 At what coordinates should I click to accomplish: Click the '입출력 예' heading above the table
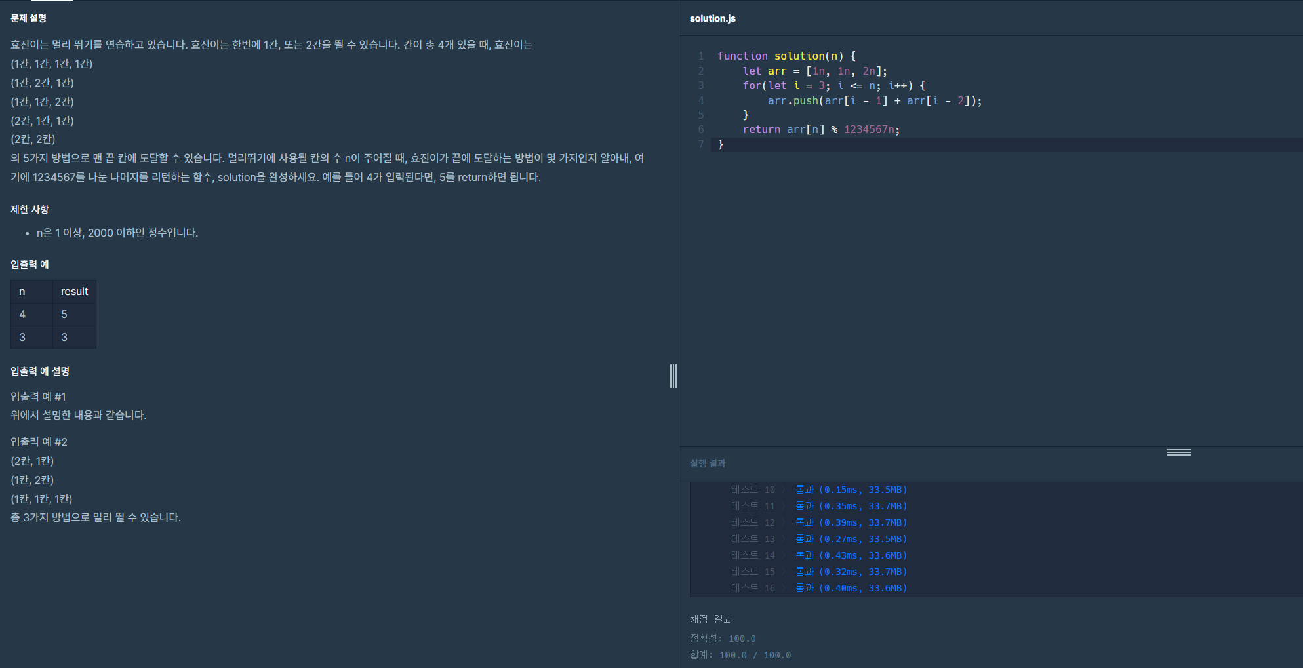tap(30, 264)
